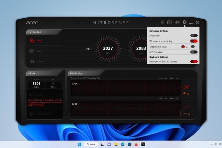
Task: Open the audio waveform sound settings icon
Action: coord(177,22)
